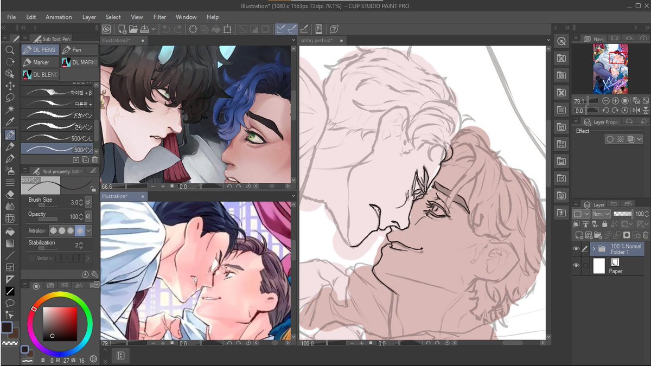Select the Zoom magnifier tool

10,50
